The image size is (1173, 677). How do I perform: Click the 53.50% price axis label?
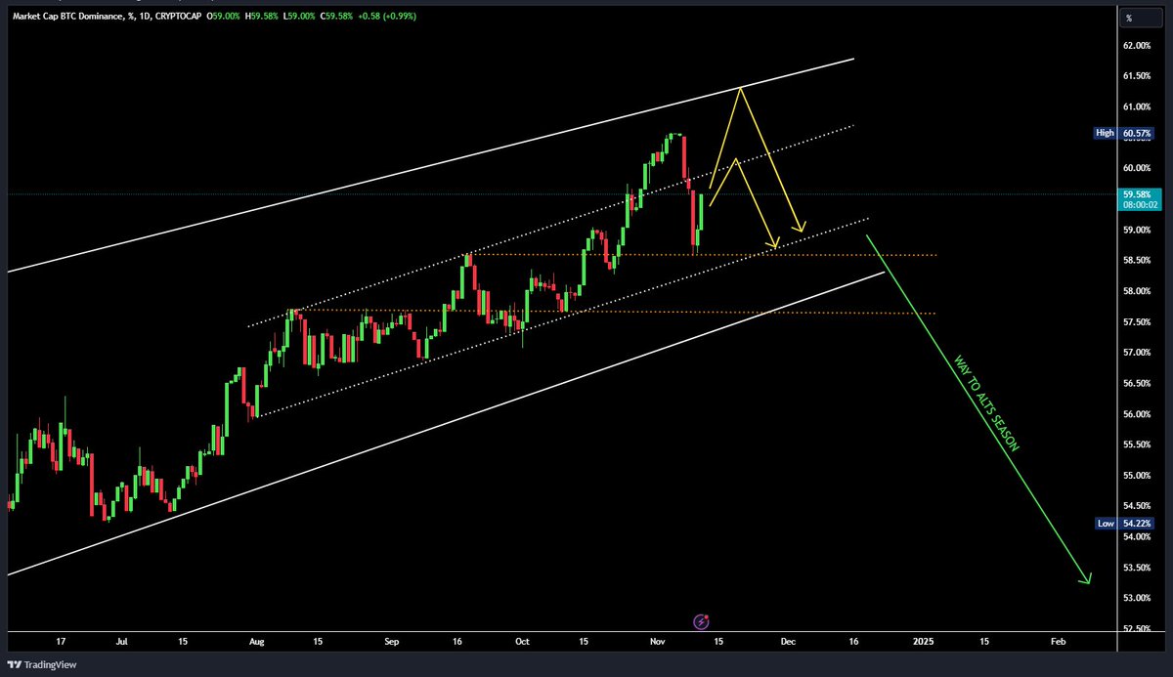coord(1138,568)
